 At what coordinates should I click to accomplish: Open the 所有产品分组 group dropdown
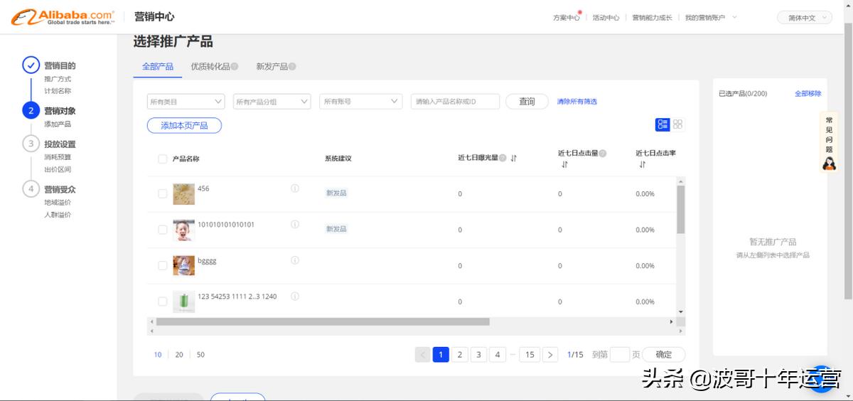(x=272, y=102)
